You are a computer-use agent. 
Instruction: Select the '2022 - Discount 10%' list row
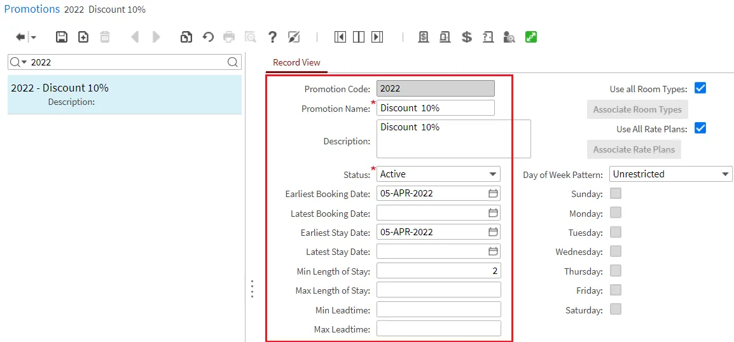click(125, 95)
